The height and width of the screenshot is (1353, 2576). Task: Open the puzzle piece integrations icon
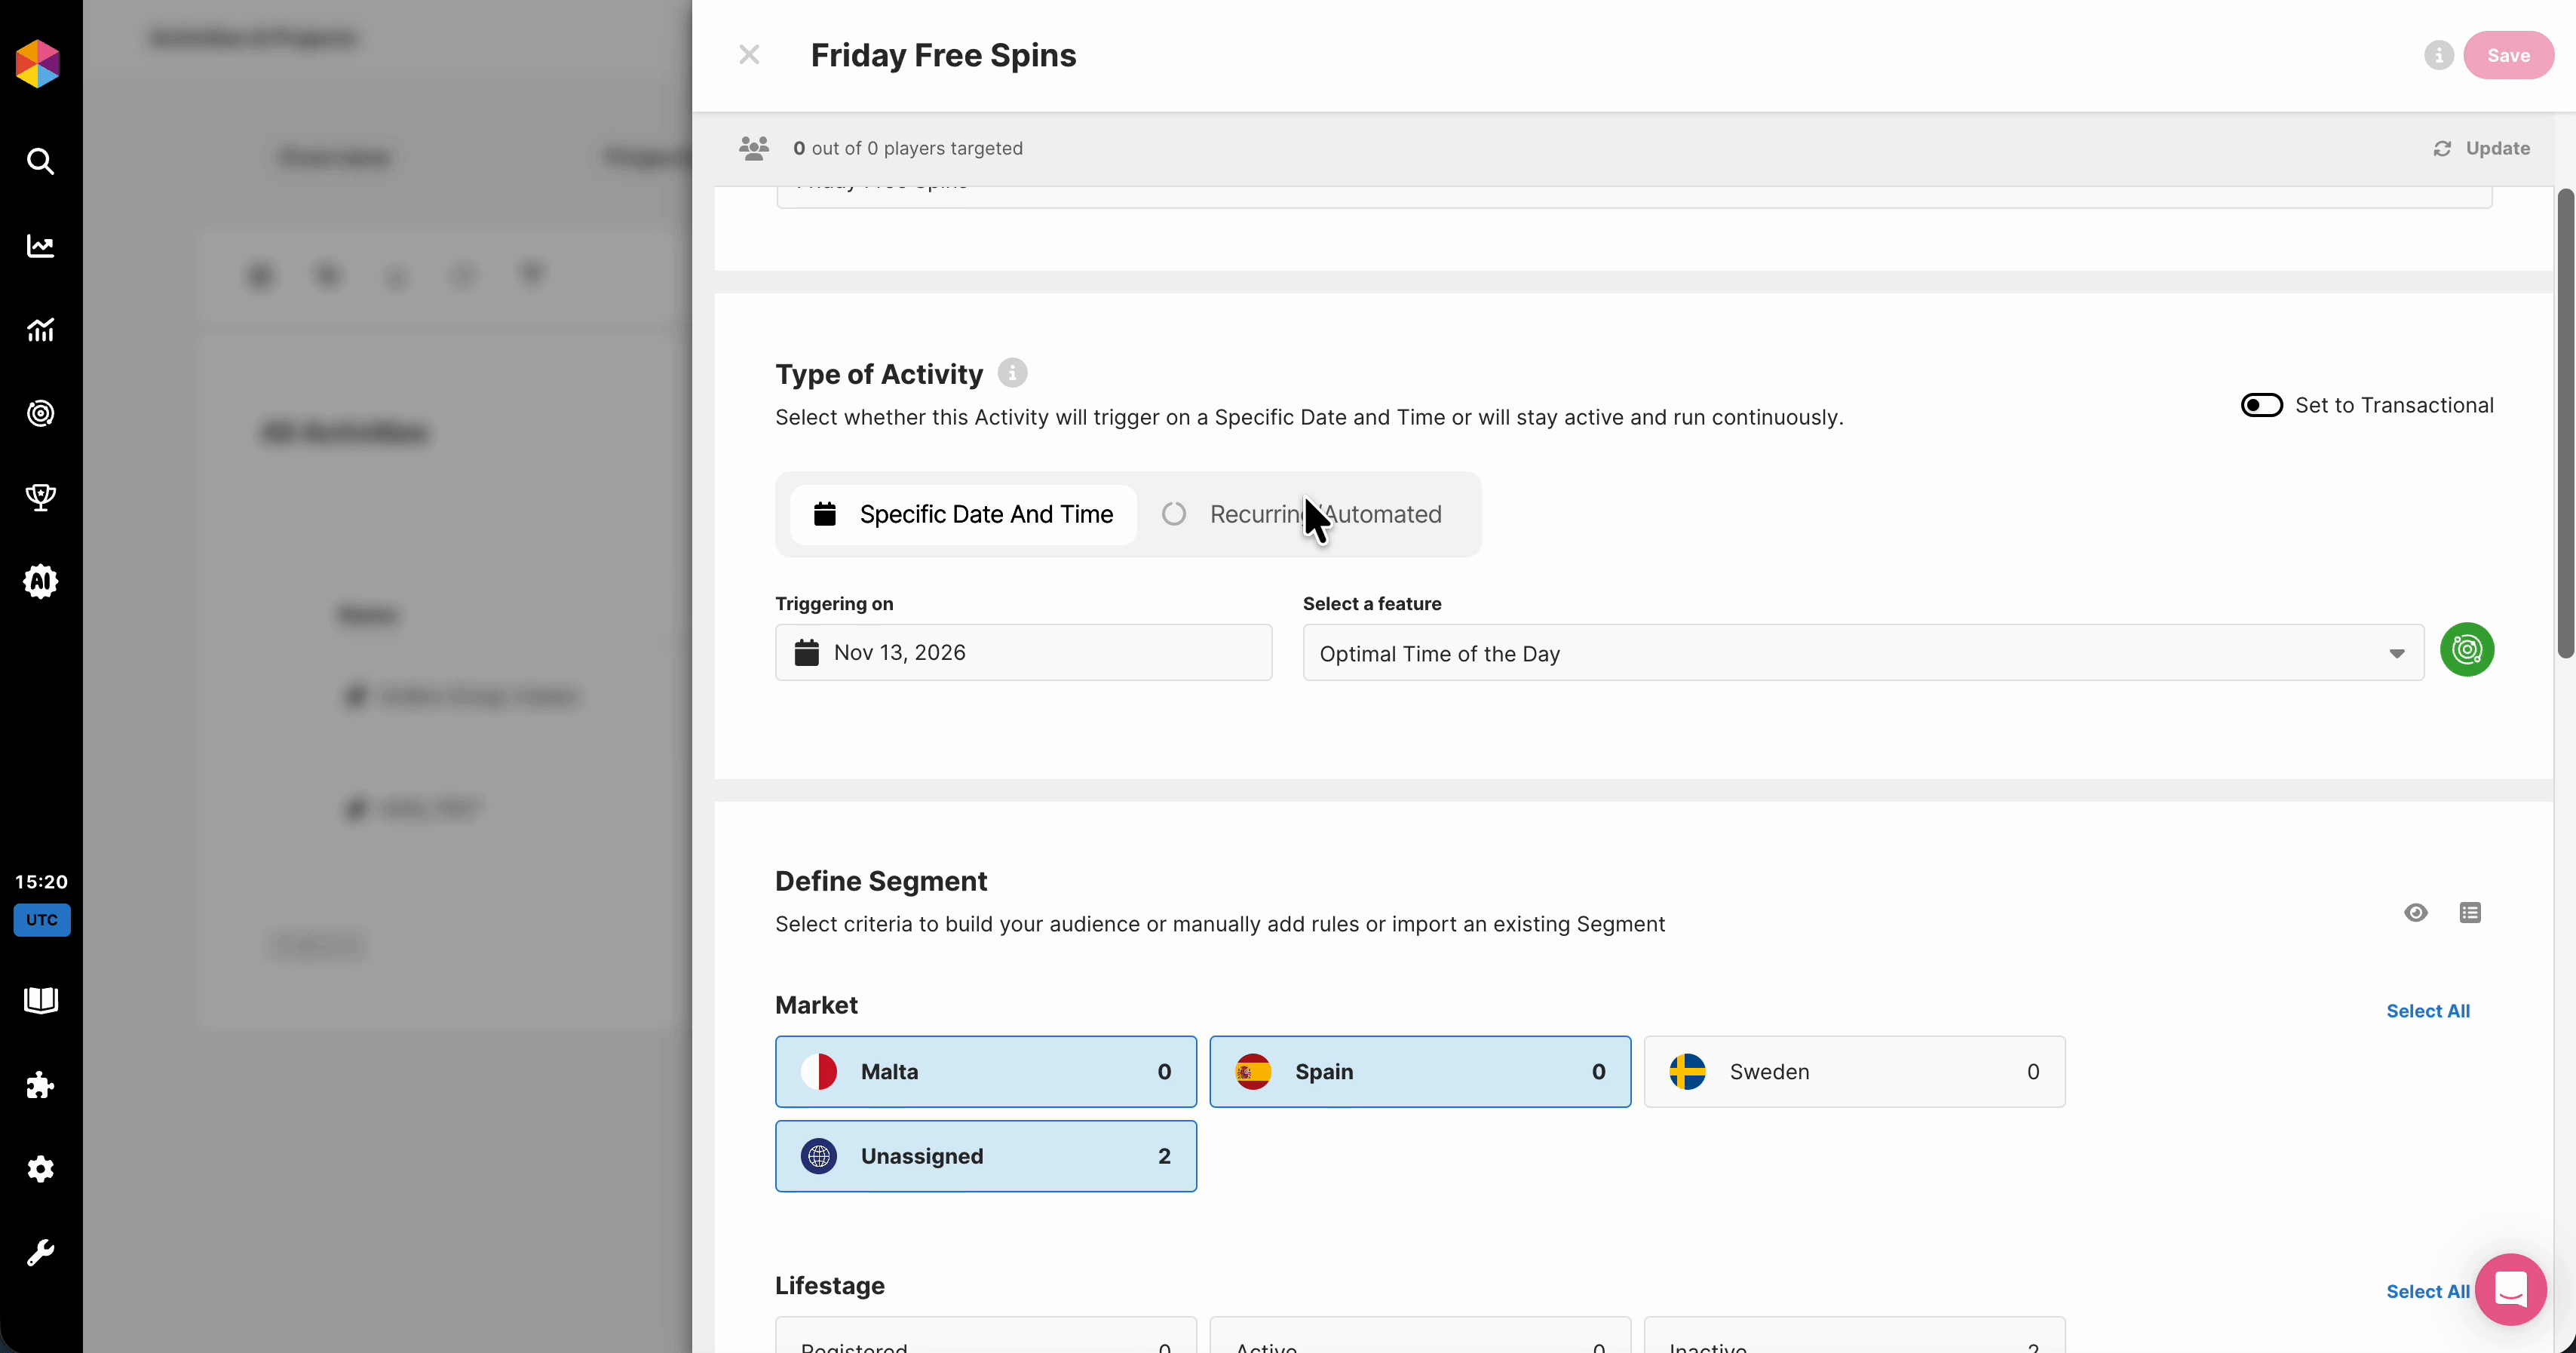(40, 1085)
